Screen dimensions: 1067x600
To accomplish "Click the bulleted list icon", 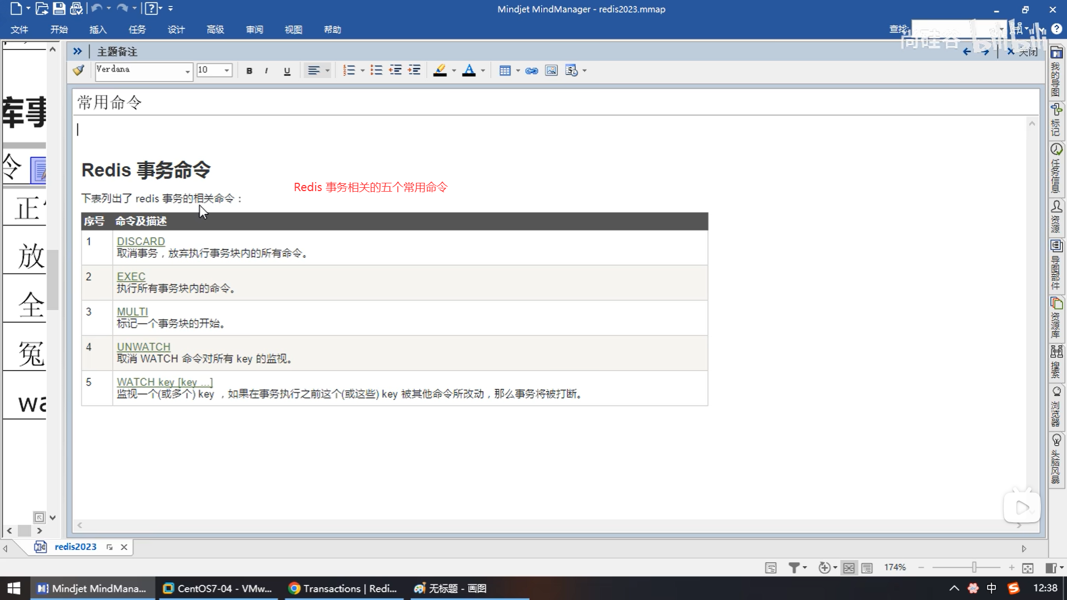I will point(376,71).
